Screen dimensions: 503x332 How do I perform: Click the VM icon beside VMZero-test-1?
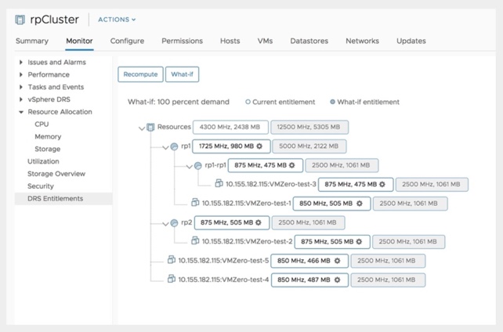click(x=195, y=203)
